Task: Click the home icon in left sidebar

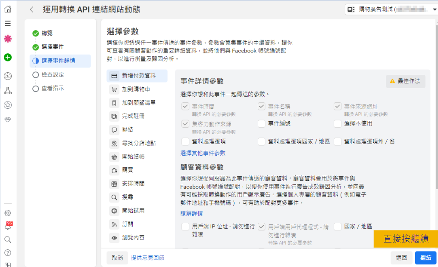Action: coord(8,9)
